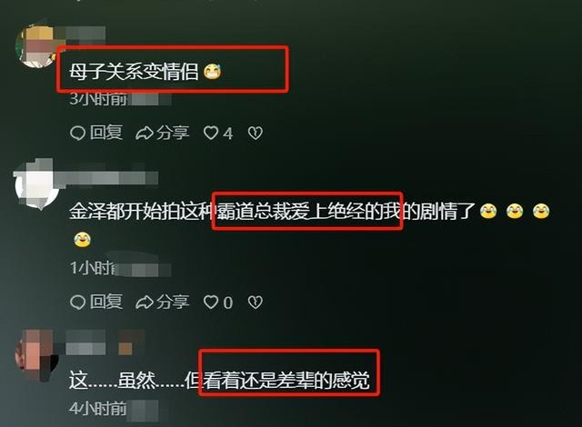
Task: Select comment text '母子关系变情侣'
Action: pos(134,72)
